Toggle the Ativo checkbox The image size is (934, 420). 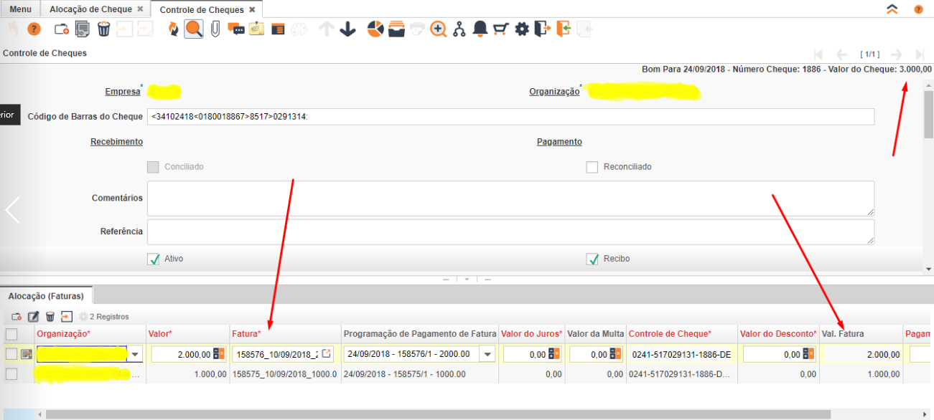[x=153, y=259]
